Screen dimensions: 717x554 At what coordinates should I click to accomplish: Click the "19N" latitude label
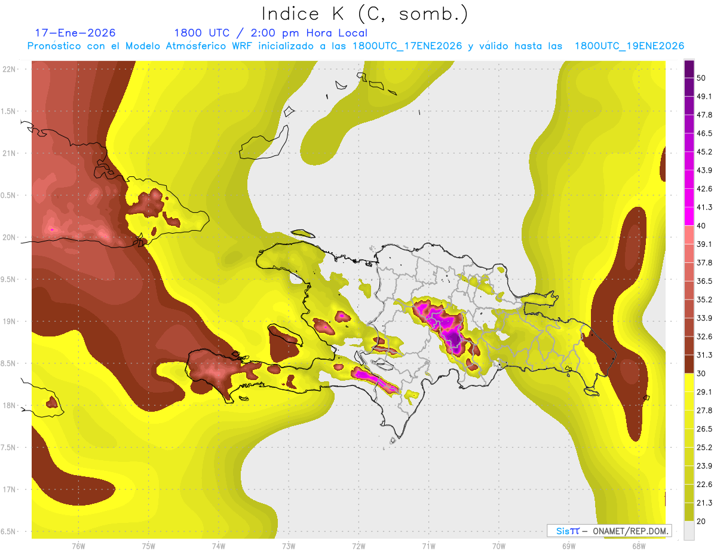coord(9,321)
